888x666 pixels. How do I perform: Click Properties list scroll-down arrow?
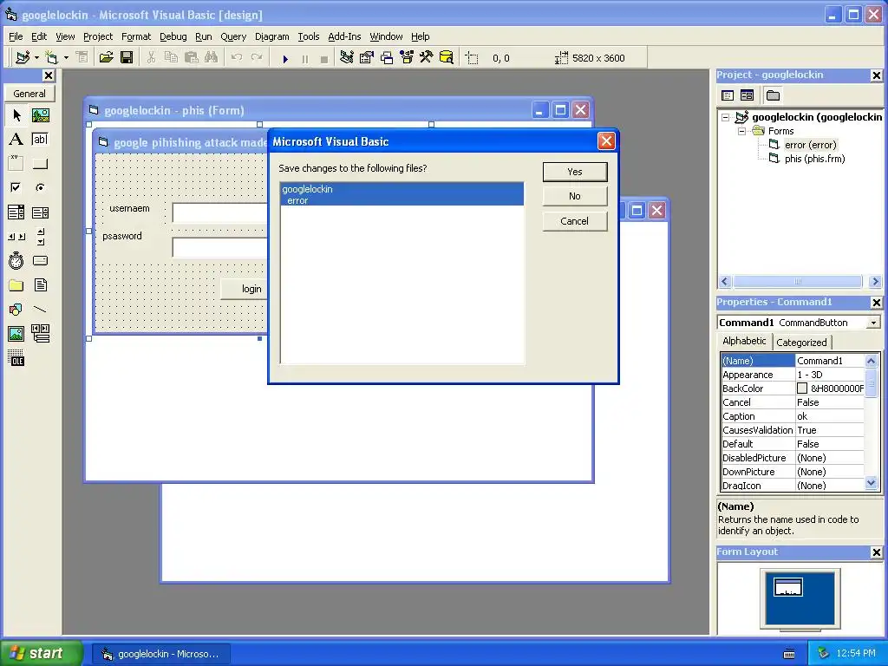point(871,483)
